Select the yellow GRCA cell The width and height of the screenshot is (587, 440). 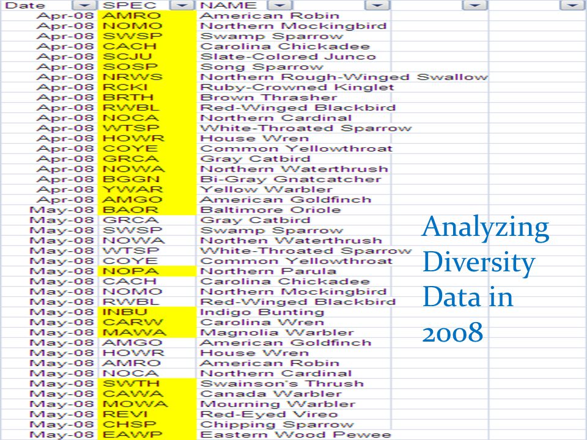[x=147, y=159]
